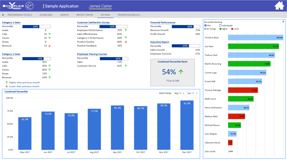Open the PROMOTION RESULTS tab
Screen dimensions: 287x161
pyautogui.click(x=129, y=15)
